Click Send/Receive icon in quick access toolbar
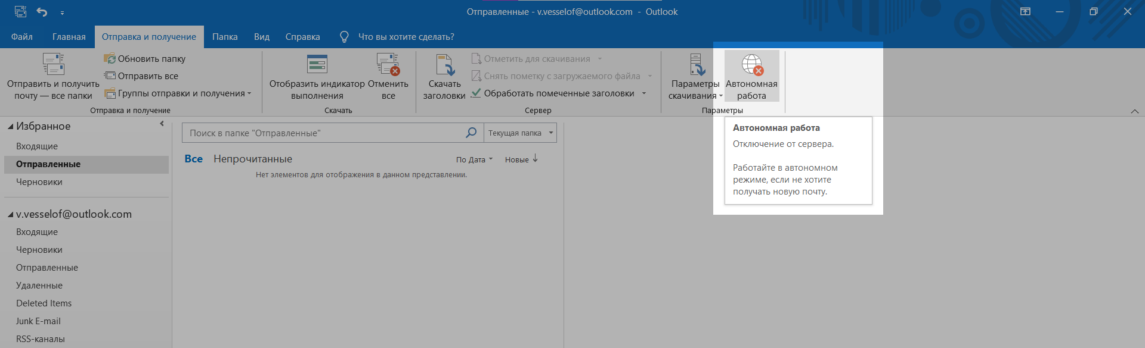The image size is (1145, 348). pyautogui.click(x=20, y=11)
